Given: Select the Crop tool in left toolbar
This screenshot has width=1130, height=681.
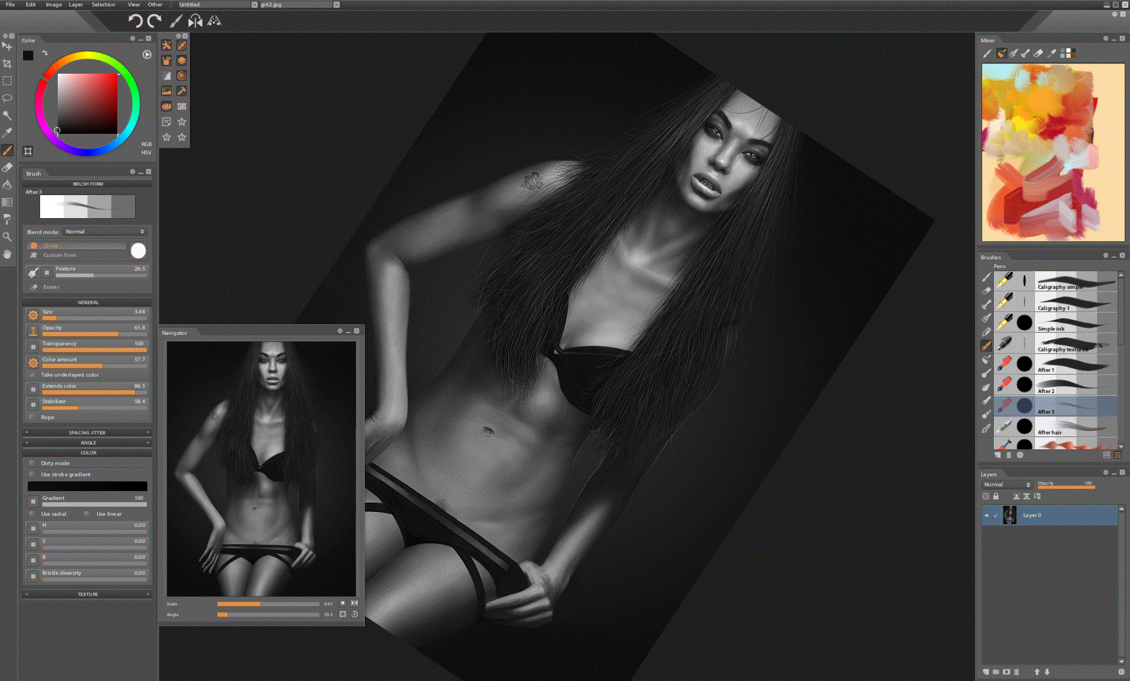Looking at the screenshot, I should tap(7, 63).
